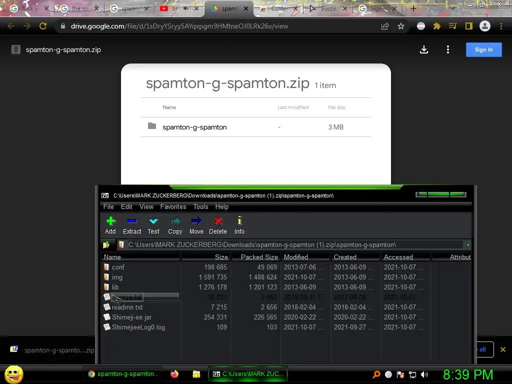Sort 7-Zip list by Name column
The width and height of the screenshot is (512, 384).
tap(140, 257)
